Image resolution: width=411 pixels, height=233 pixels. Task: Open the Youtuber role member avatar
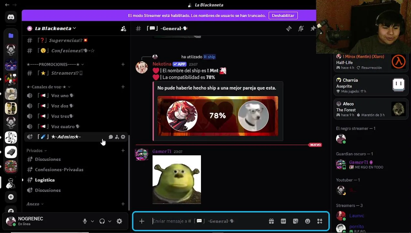[341, 190]
